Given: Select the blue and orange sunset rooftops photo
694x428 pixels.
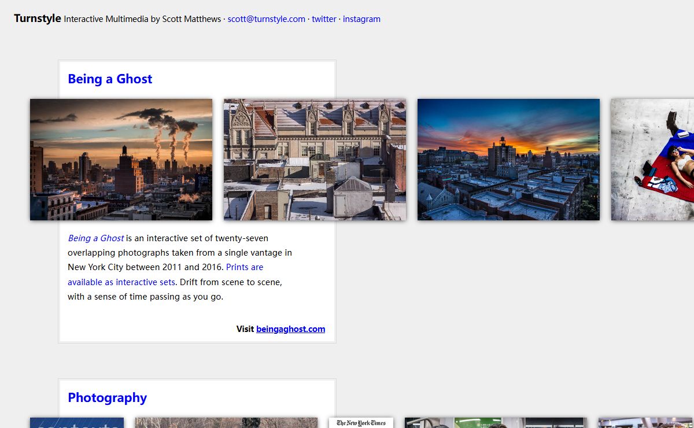Looking at the screenshot, I should 508,160.
